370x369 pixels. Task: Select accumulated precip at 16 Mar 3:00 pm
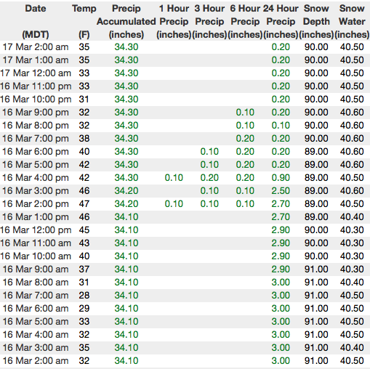tap(126, 191)
